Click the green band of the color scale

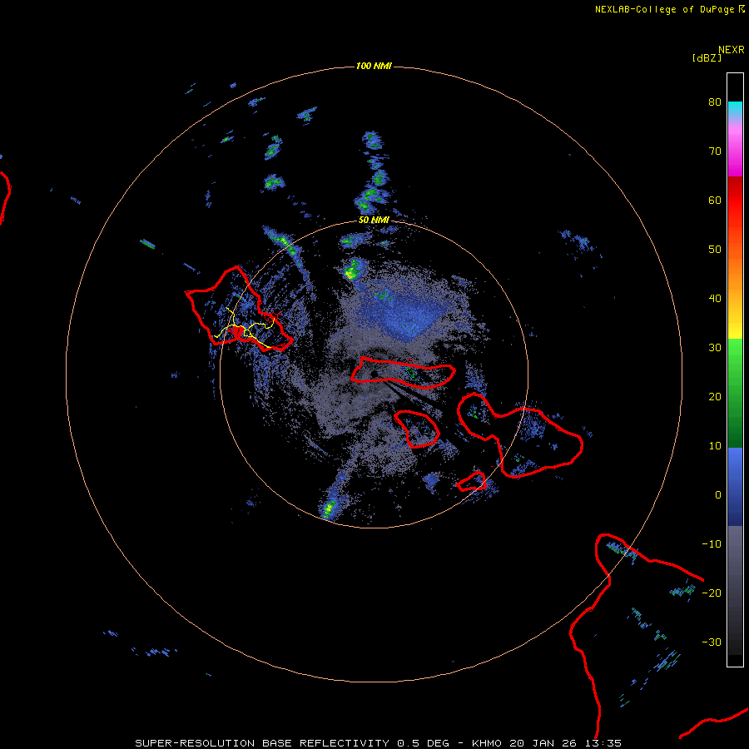point(735,393)
